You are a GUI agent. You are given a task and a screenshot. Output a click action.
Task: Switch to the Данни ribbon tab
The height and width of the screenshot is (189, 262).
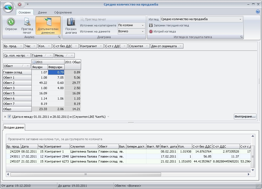(42, 12)
